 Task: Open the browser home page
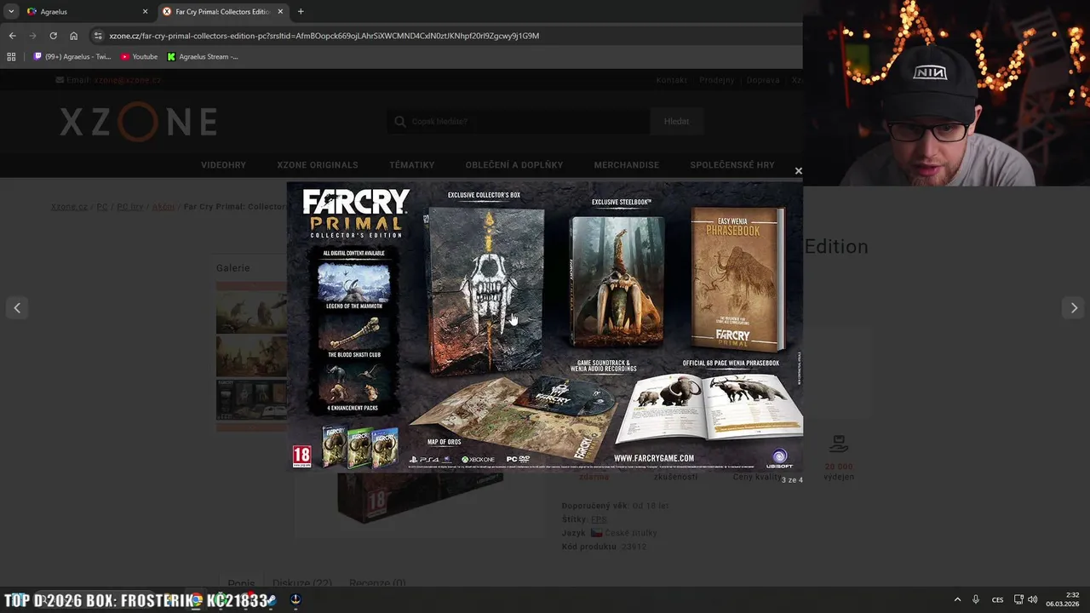(73, 36)
